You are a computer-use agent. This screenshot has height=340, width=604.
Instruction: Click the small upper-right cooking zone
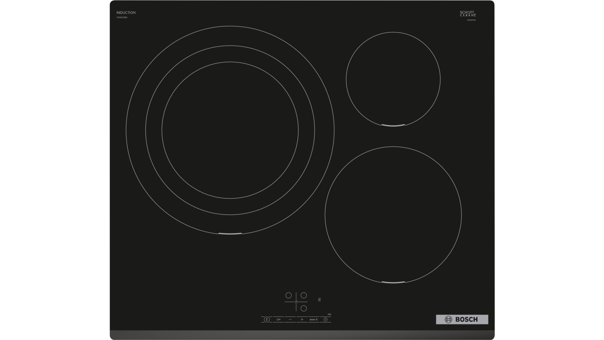tap(393, 79)
